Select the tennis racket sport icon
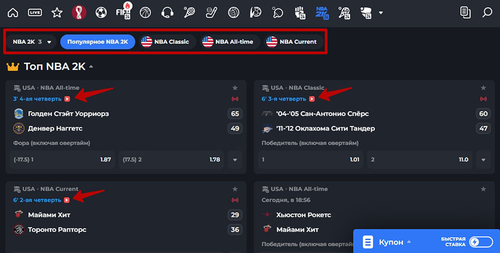This screenshot has width=500, height=253. coord(189,13)
